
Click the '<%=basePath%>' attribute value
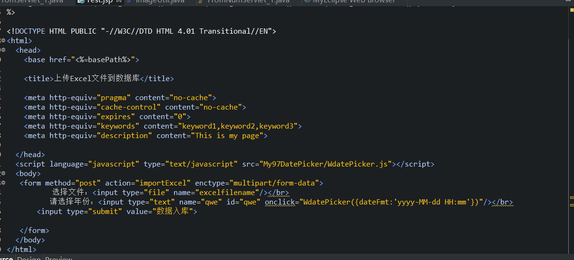[x=103, y=60]
